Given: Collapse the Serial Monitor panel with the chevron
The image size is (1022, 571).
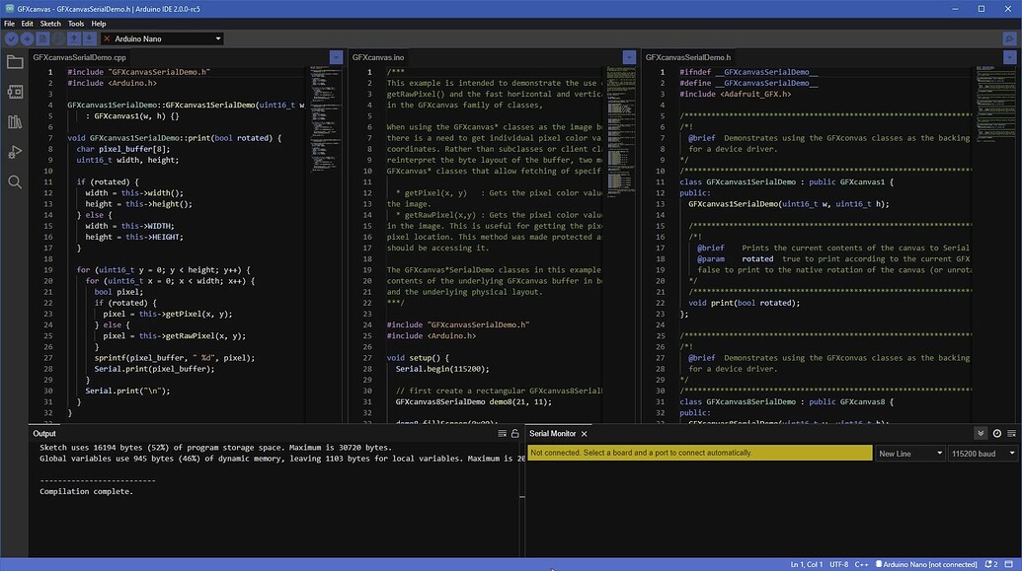Looking at the screenshot, I should pos(981,433).
